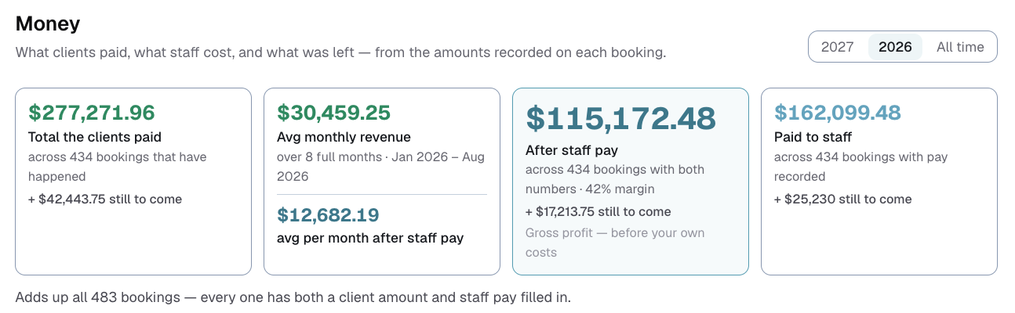Click the + $17,213.75 still to come line
The width and height of the screenshot is (1015, 313).
click(598, 212)
